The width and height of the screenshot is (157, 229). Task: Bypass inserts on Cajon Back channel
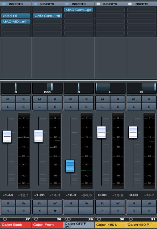[4, 4]
